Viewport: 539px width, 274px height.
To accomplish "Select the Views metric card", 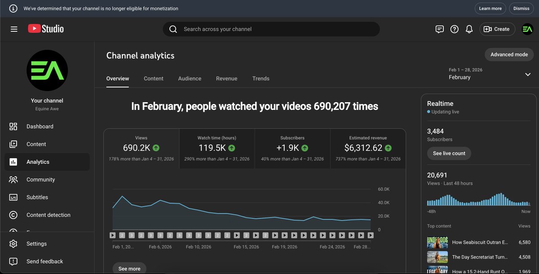I will point(141,148).
